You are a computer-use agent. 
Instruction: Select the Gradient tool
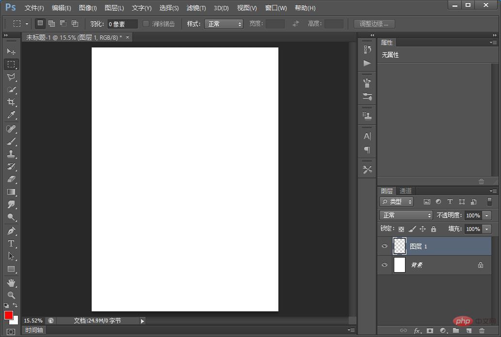point(11,192)
